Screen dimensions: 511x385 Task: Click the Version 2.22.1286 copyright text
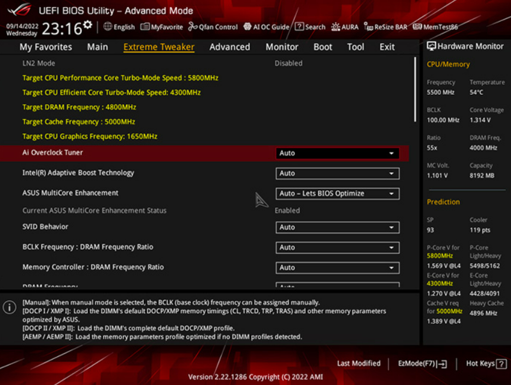256,377
